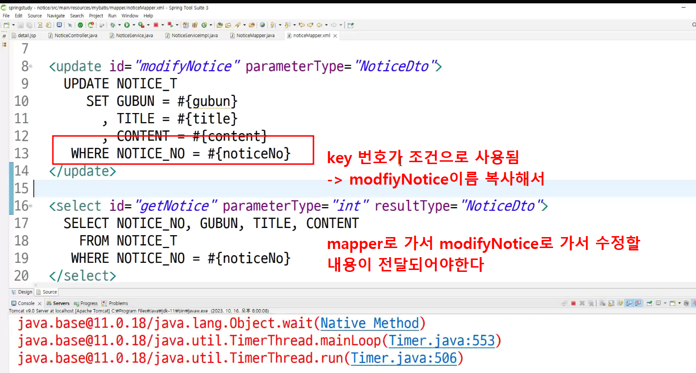Open the Window menu
Viewport: 696px width, 373px height.
(x=130, y=16)
